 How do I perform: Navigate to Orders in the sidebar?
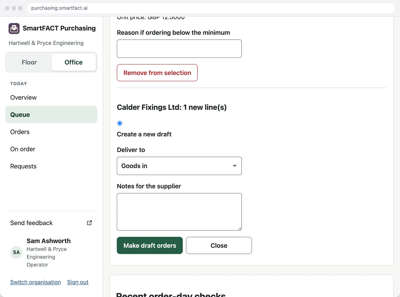pos(51,132)
